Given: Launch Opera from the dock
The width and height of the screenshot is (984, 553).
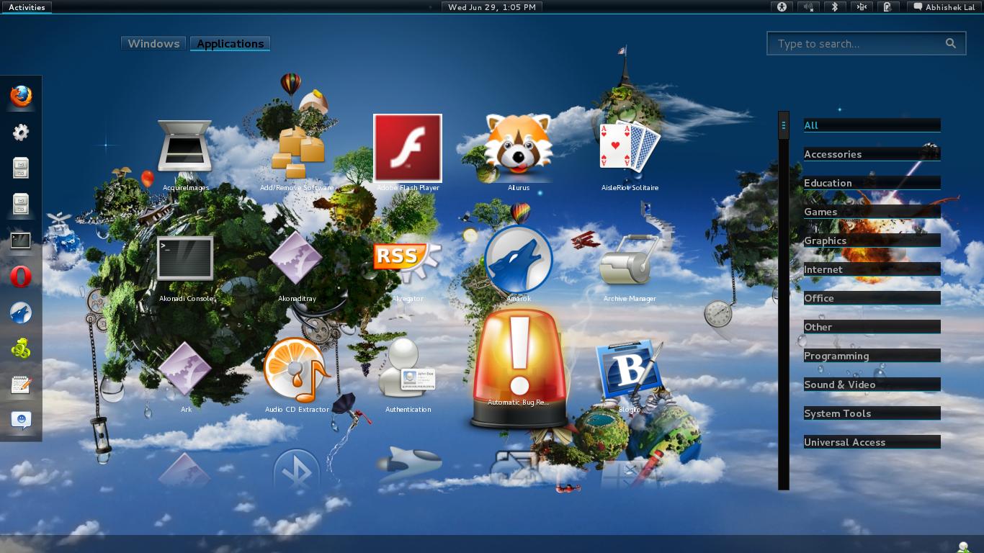Looking at the screenshot, I should point(21,276).
